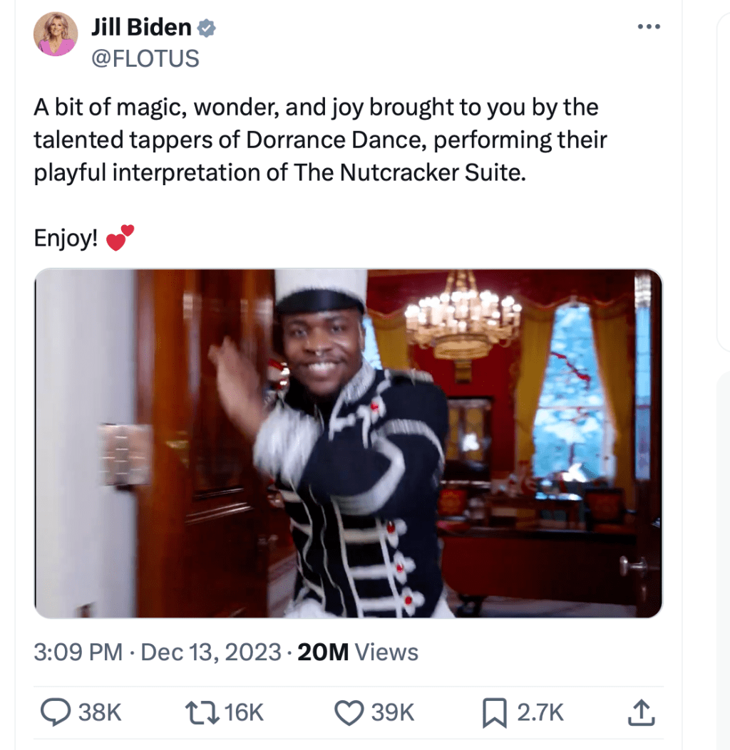Select the Jill Biden display name

[140, 26]
